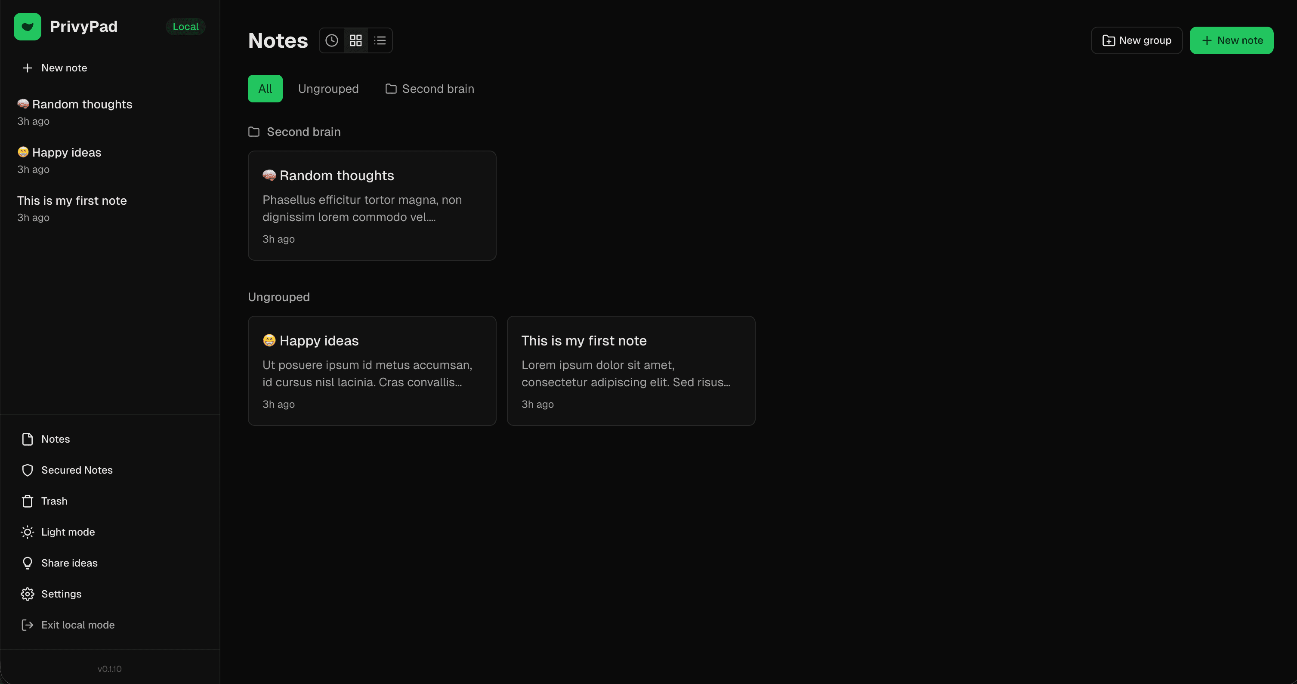Click the Notes document icon in sidebar
Viewport: 1297px width, 684px height.
pos(28,439)
